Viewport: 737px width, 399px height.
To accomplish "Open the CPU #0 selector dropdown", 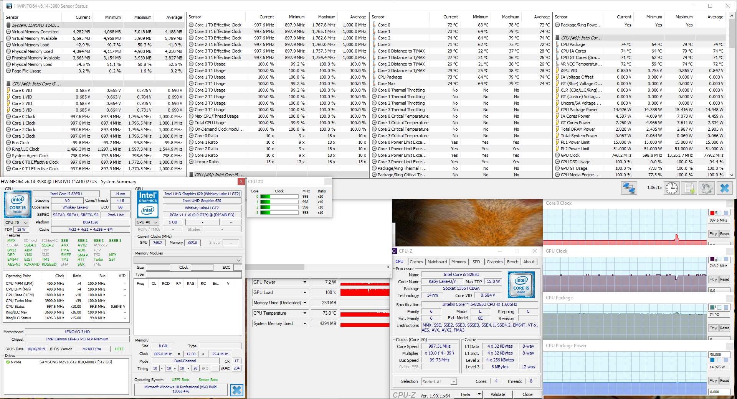I will [17, 222].
